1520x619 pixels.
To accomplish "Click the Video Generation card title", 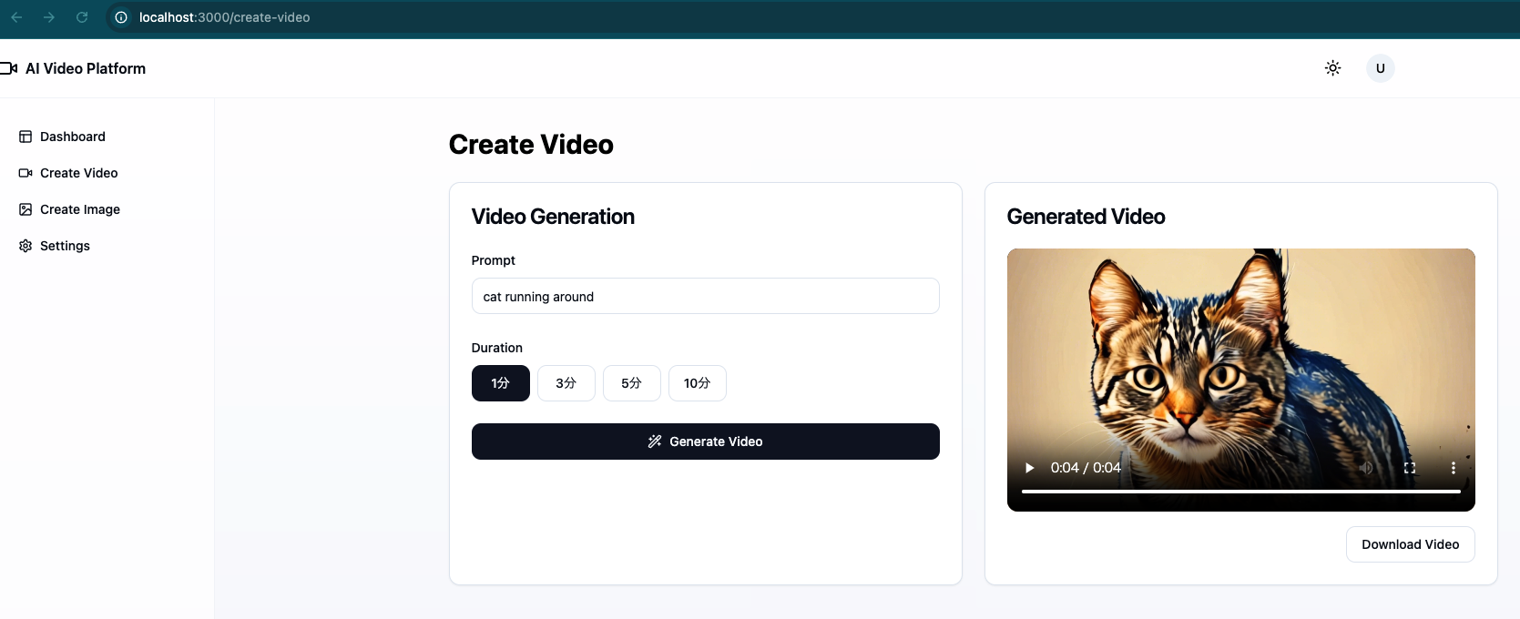I will click(x=553, y=217).
